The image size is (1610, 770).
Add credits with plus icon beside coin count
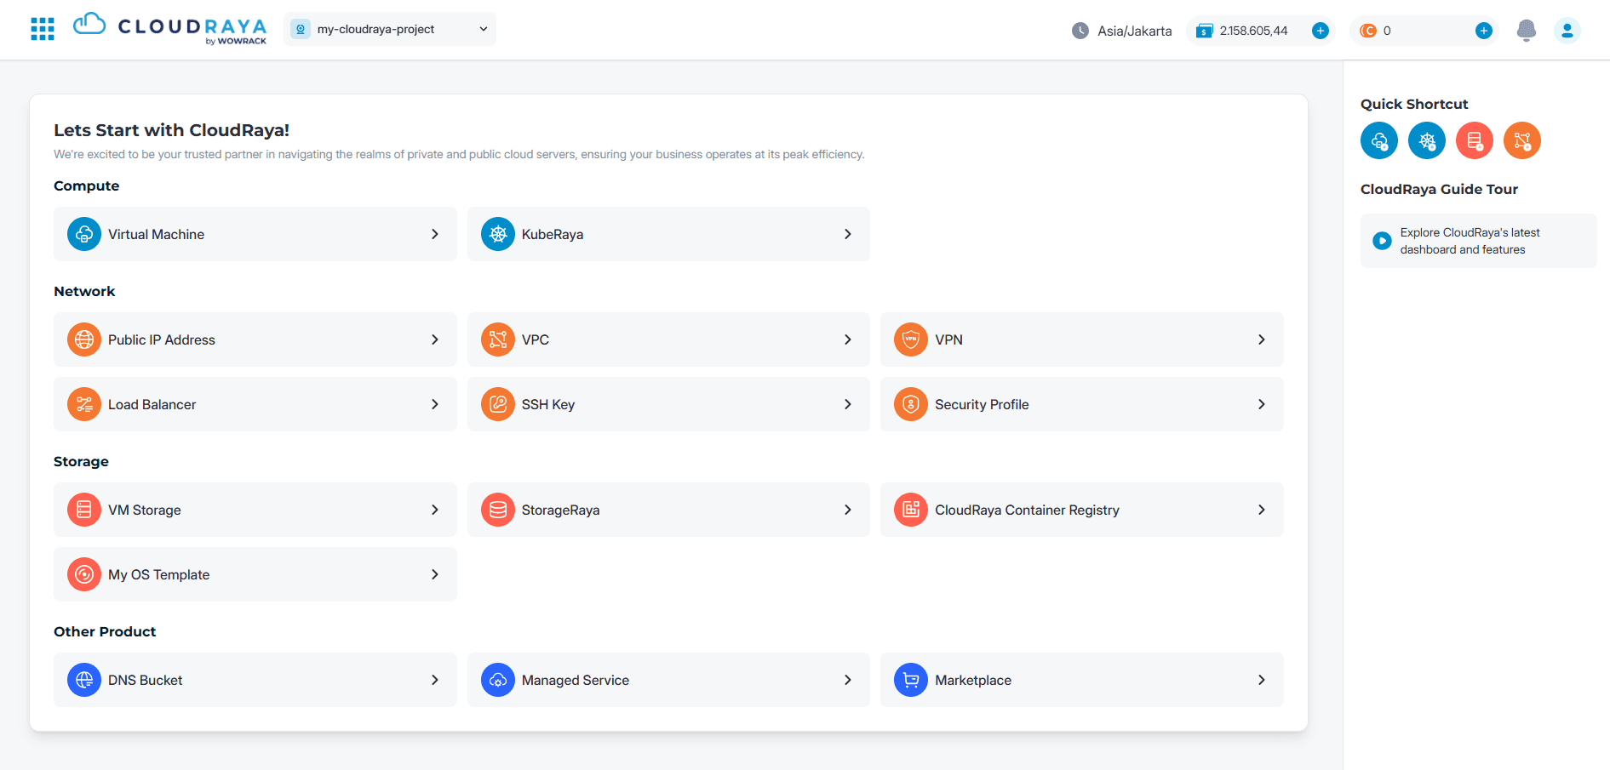[1483, 31]
